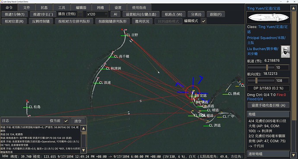Image resolution: width=298 pixels, height=159 pixels.
Task: Select the CL 广甲 ship marker
Action: pos(228,116)
